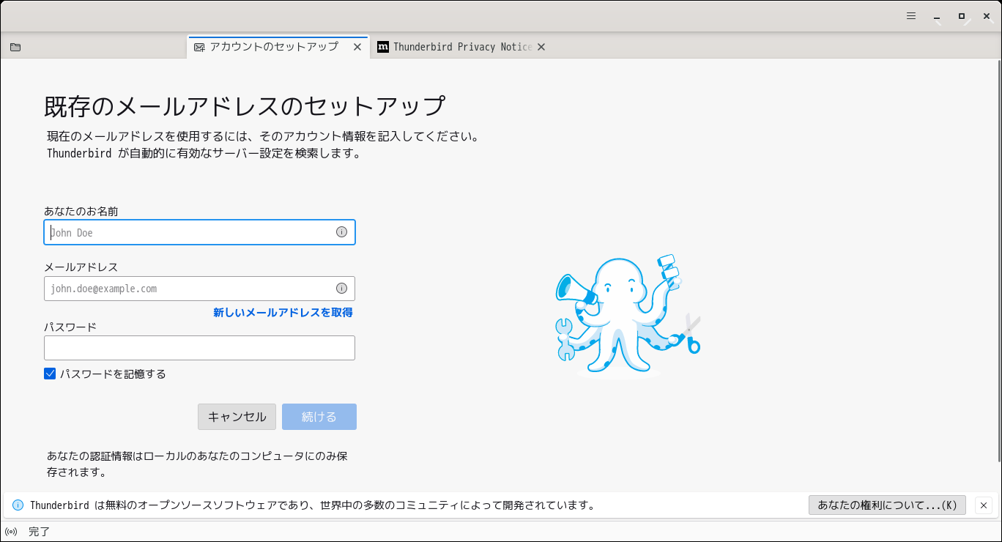Open the 新しいメールアドレスを取得 link

(283, 313)
